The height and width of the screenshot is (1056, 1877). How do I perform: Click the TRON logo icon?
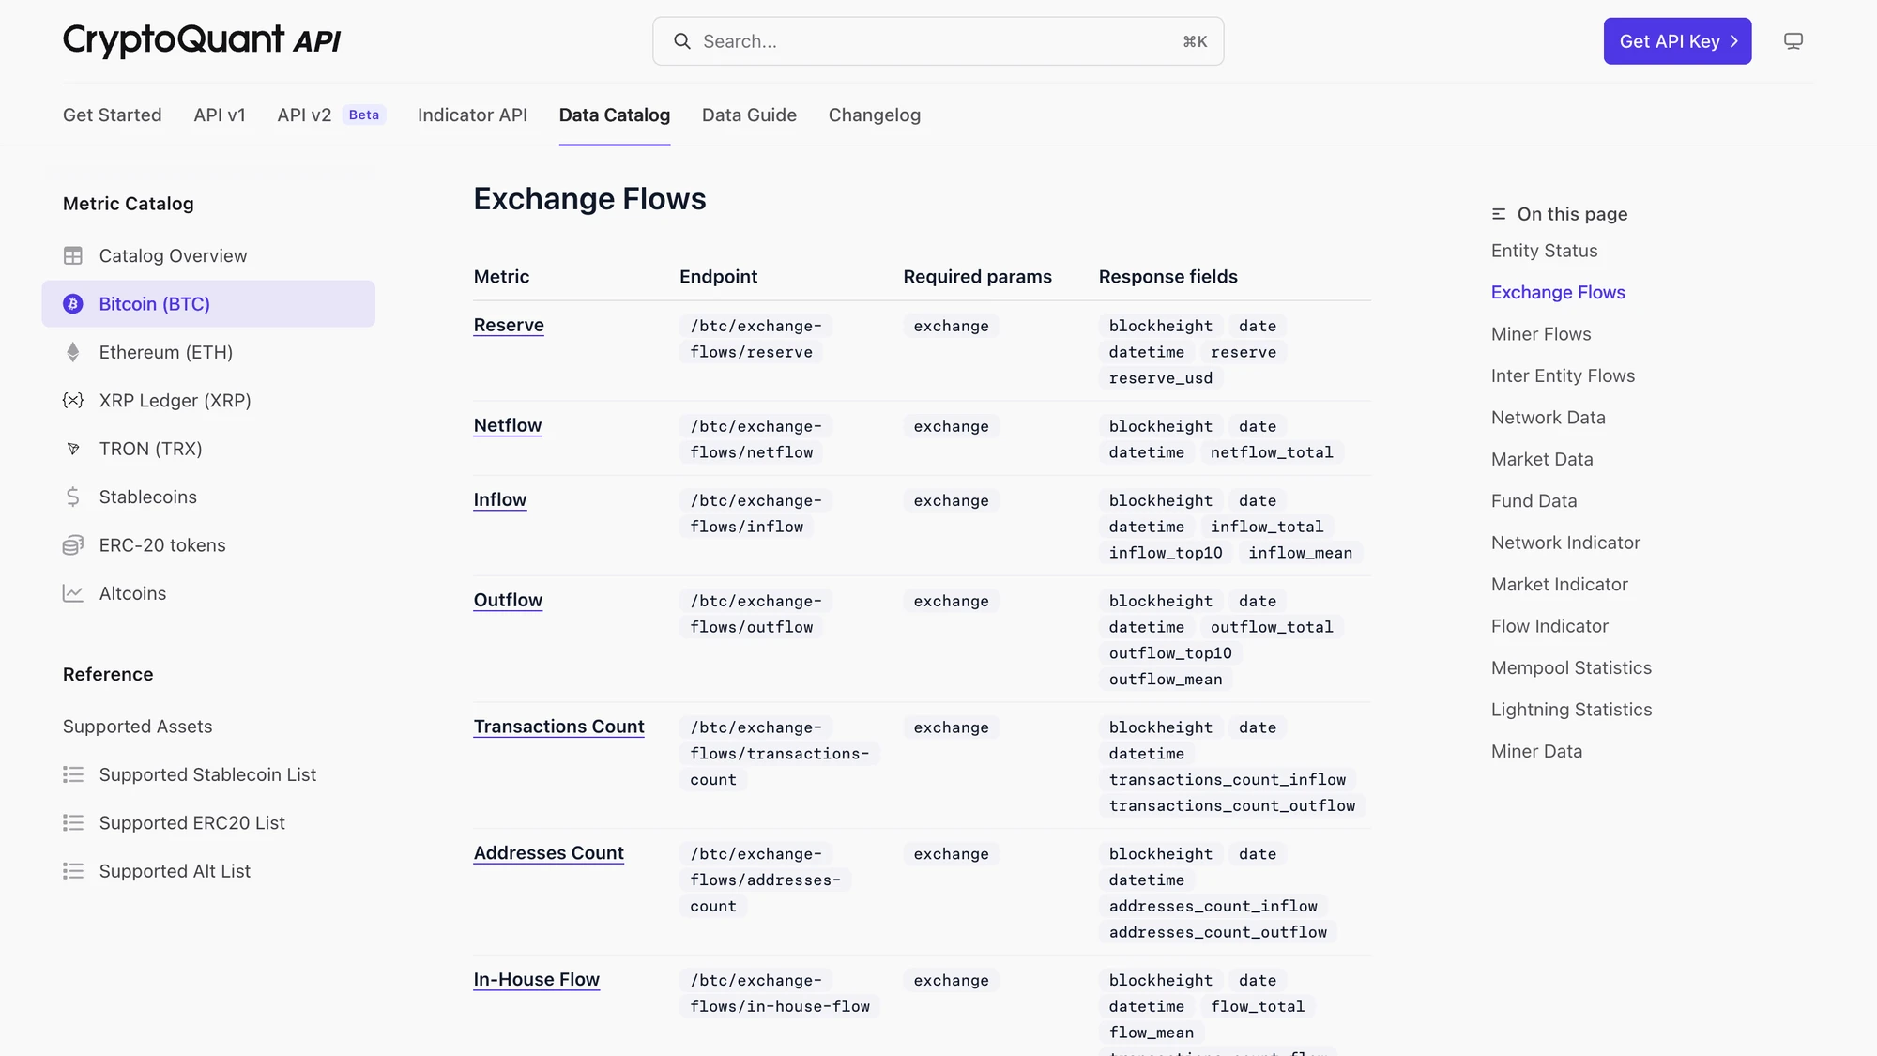pos(73,449)
